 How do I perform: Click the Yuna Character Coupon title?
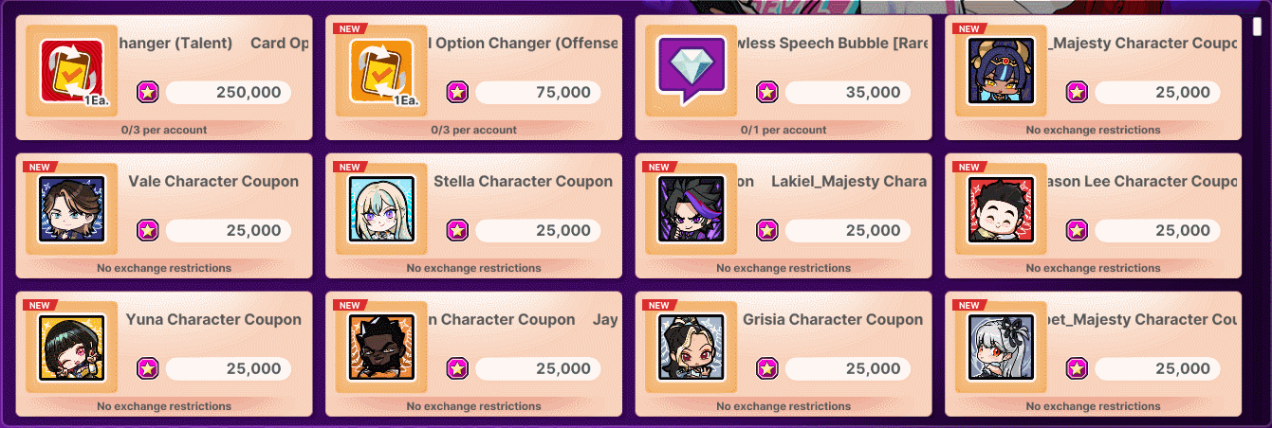[213, 320]
